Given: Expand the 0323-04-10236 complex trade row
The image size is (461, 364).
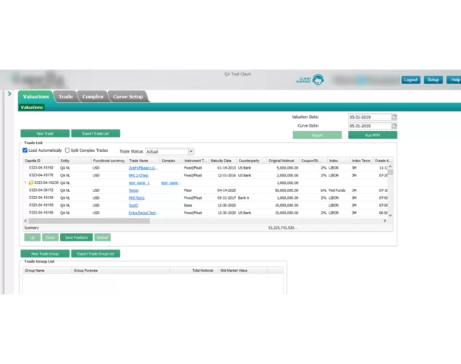Looking at the screenshot, I should [x=25, y=182].
